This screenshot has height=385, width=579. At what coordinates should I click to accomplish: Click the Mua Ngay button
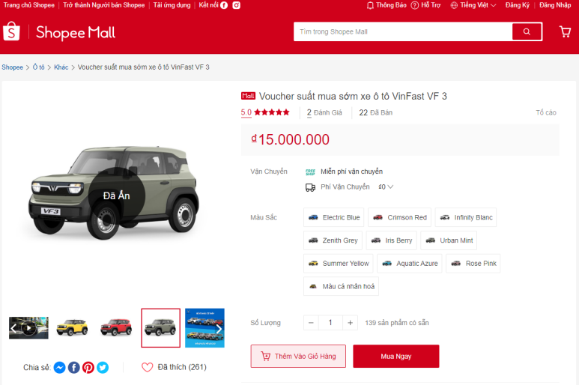[x=396, y=357]
